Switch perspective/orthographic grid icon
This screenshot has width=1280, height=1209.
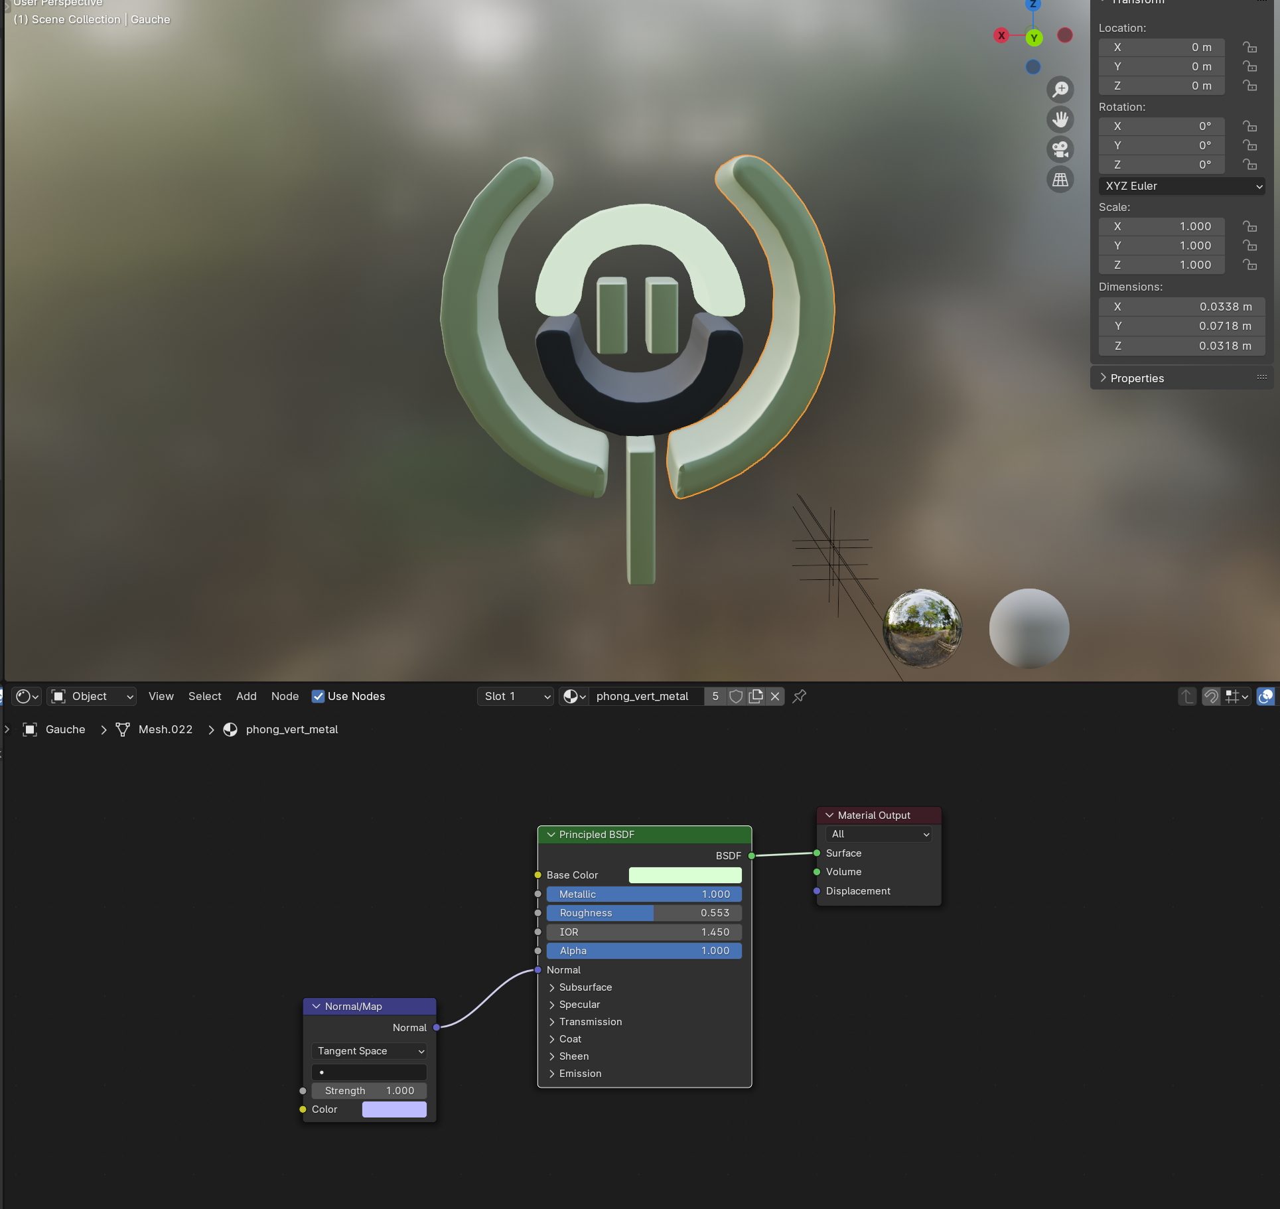click(x=1060, y=179)
